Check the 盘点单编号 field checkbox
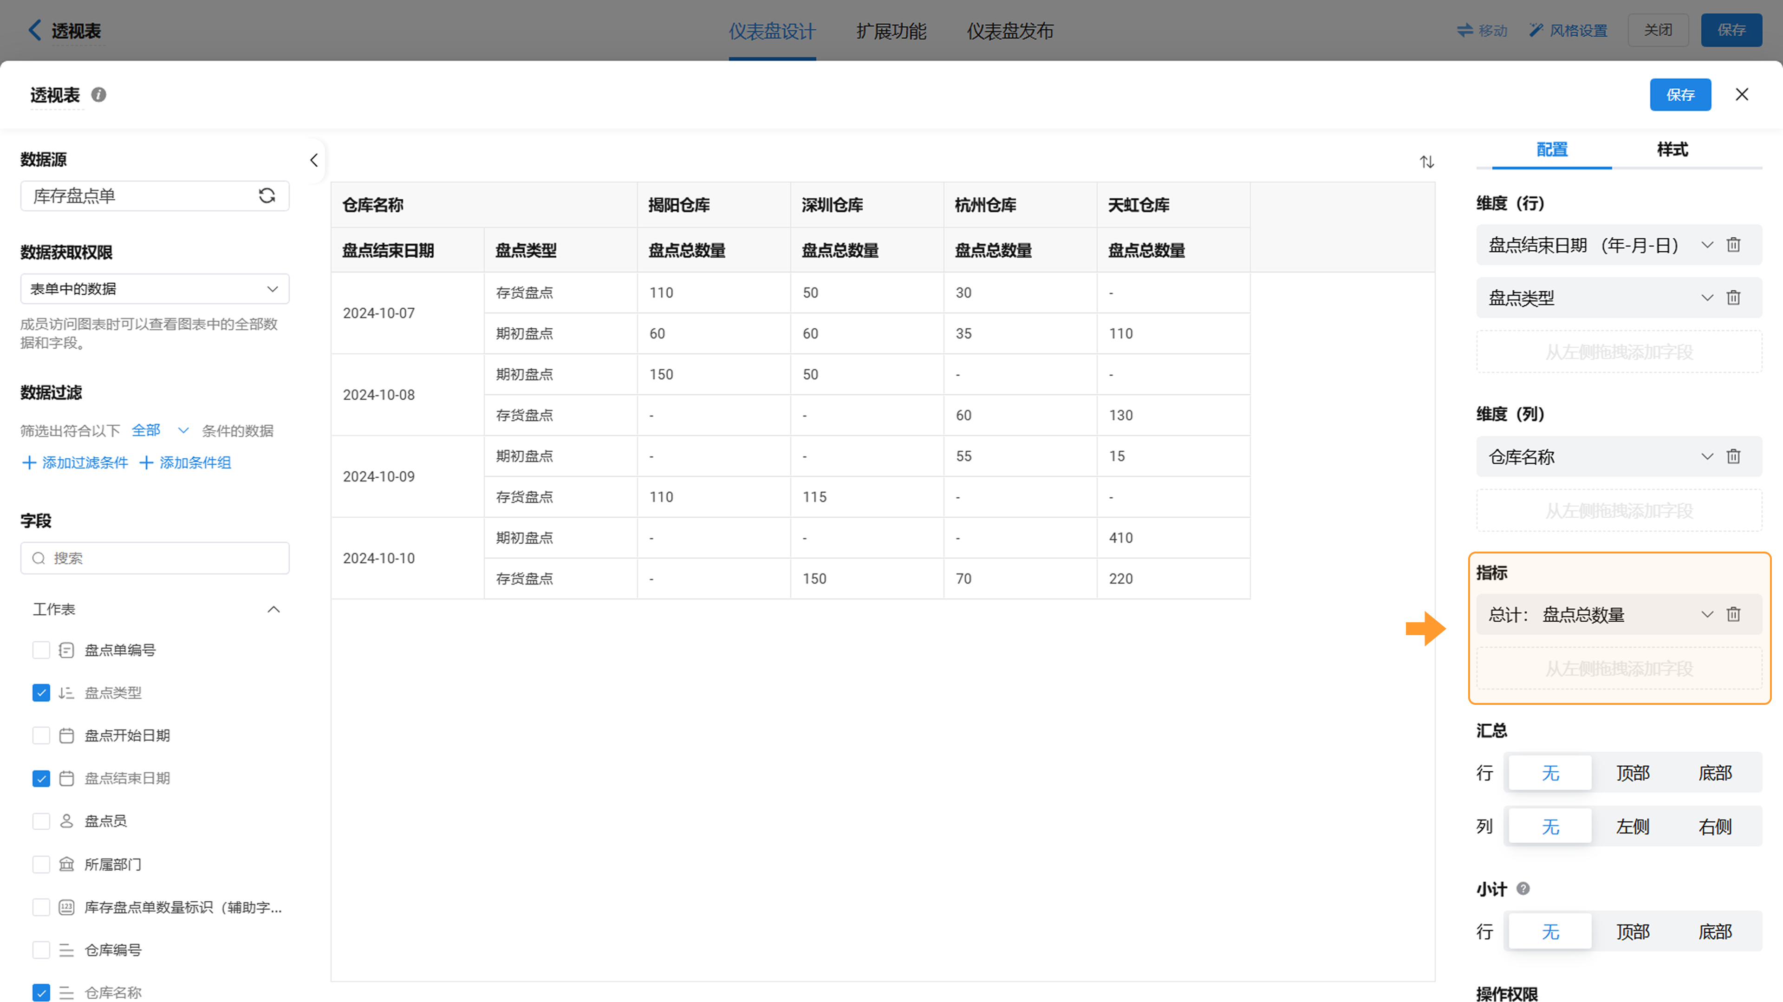The image size is (1783, 1002). (x=41, y=651)
